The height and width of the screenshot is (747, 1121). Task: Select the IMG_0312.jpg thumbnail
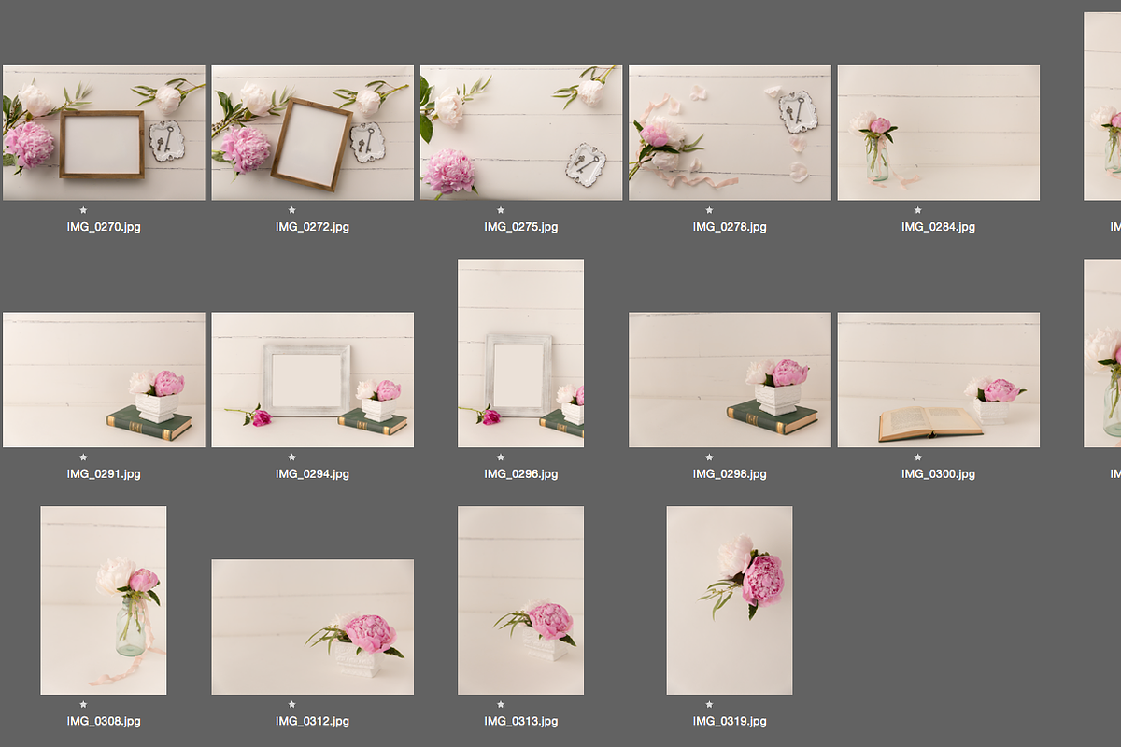coord(312,627)
